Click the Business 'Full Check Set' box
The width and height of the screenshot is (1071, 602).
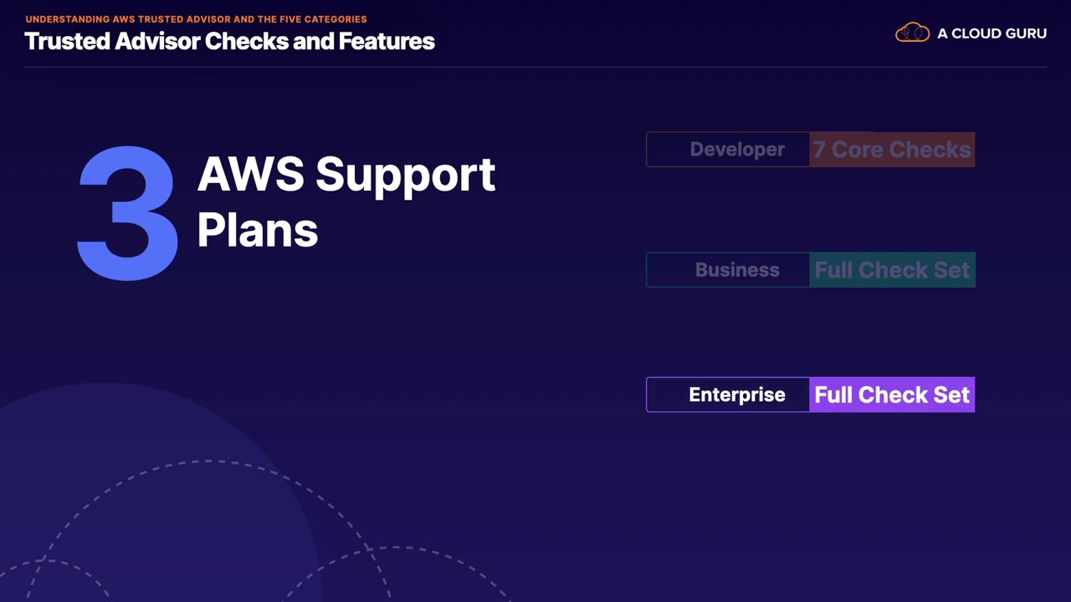[892, 270]
